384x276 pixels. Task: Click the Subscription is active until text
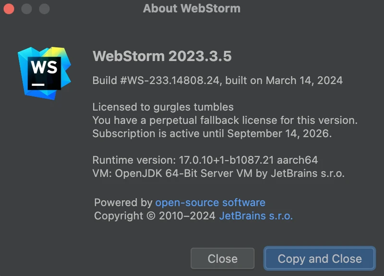point(158,133)
